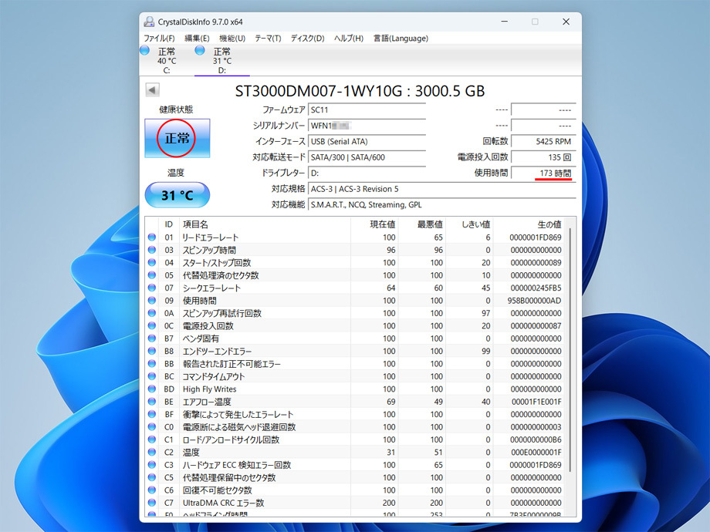
Task: Click status dot for 衝撃によって発生したエラーレート row
Action: (152, 414)
